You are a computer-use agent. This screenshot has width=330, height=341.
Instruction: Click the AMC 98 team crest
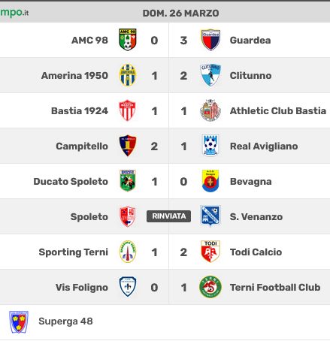[128, 40]
